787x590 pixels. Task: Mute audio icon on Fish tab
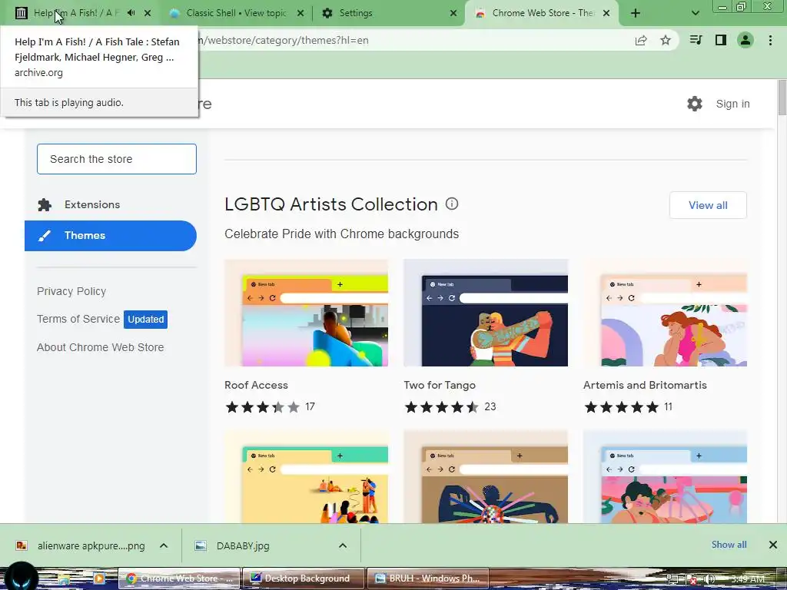point(131,13)
